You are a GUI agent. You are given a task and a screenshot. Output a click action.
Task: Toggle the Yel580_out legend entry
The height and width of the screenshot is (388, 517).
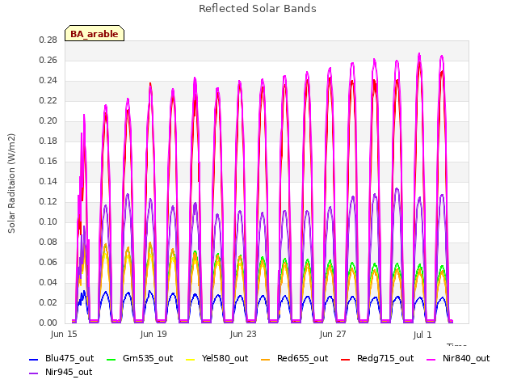(x=216, y=358)
